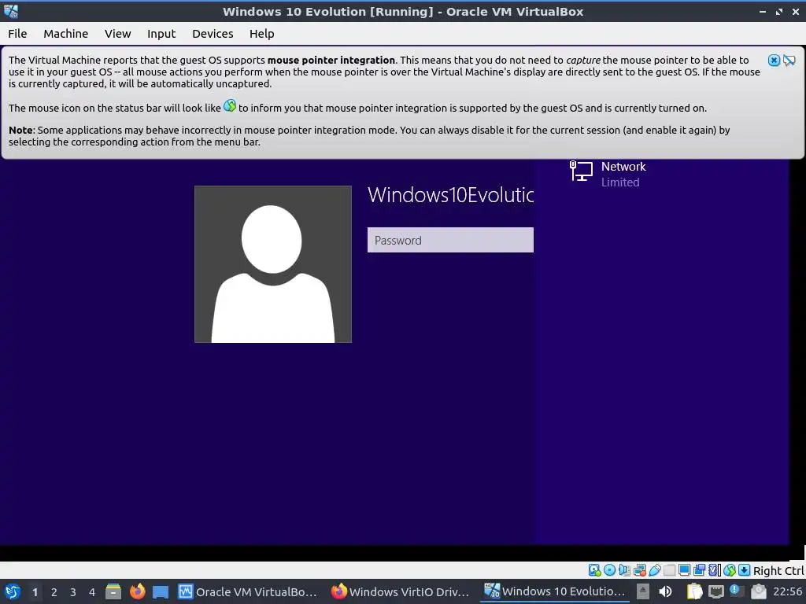Click the wired network tray icon
Image resolution: width=806 pixels, height=604 pixels.
[x=715, y=591]
